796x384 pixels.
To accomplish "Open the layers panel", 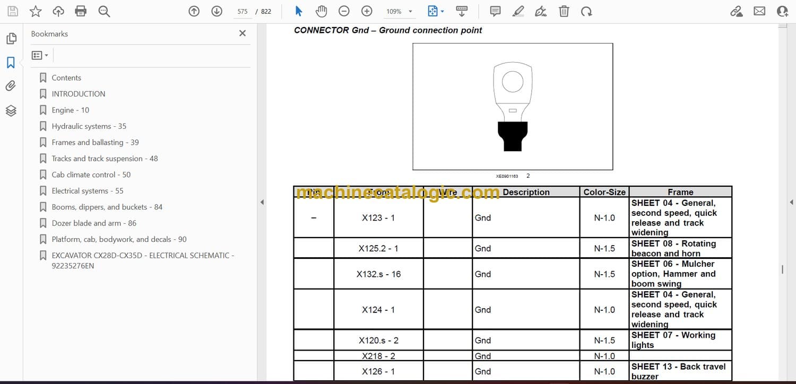I will 11,110.
